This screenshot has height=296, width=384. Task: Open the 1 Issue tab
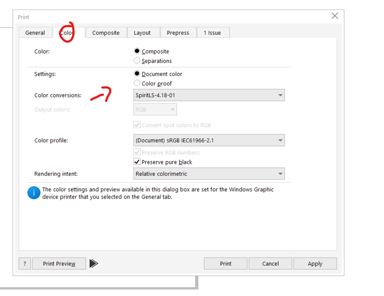coord(213,32)
